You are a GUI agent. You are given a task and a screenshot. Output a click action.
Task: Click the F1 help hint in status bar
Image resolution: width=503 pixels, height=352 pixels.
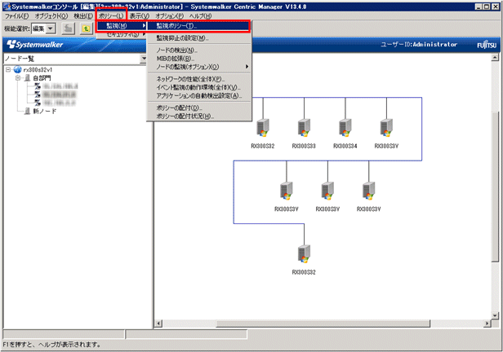click(x=51, y=345)
